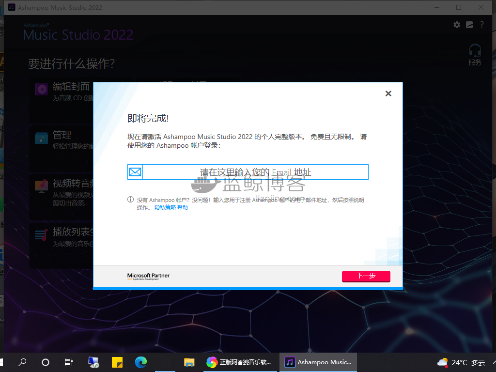
Task: Open the 播放列表 playlist generator icon
Action: click(41, 235)
